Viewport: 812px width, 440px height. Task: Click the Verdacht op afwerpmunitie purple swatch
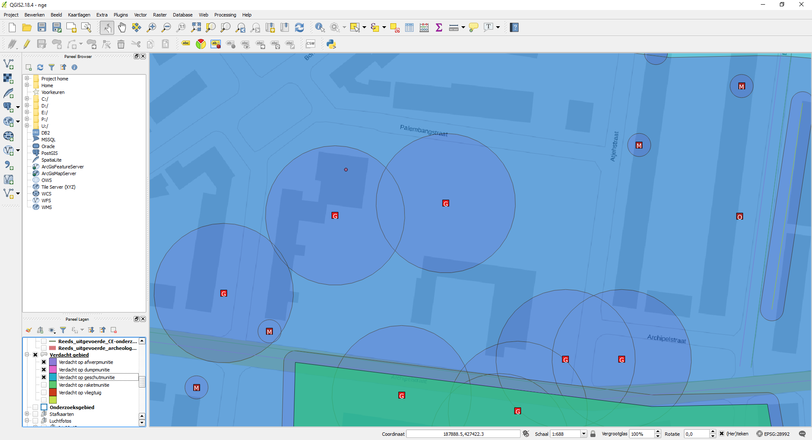[x=53, y=362]
